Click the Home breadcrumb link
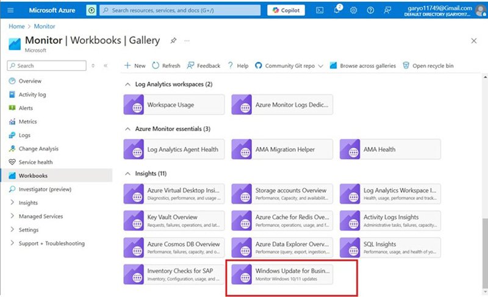This screenshot has width=488, height=297. click(16, 27)
